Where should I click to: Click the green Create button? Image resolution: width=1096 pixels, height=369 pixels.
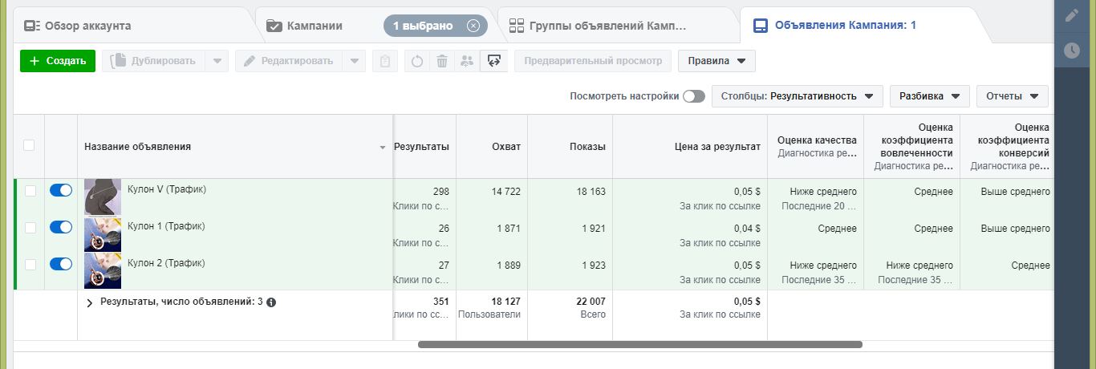pyautogui.click(x=57, y=61)
